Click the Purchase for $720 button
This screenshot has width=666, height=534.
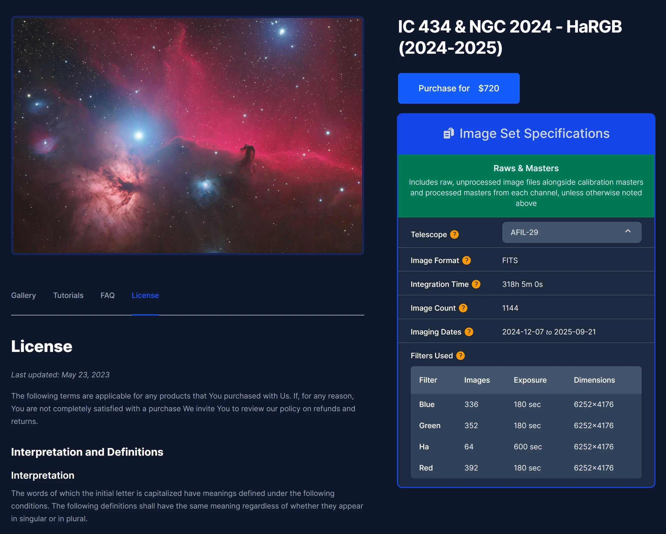pos(458,88)
